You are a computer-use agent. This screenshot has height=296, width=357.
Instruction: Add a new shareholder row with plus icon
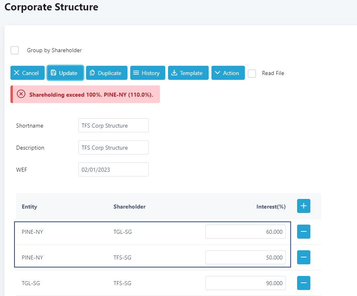coord(304,206)
